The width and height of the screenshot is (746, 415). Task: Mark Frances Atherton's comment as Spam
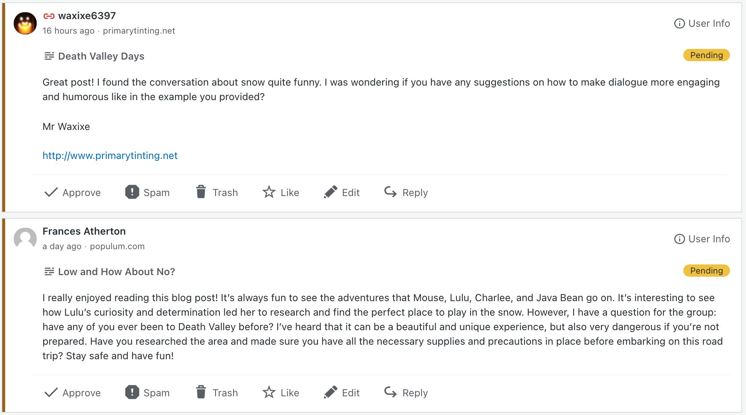[x=148, y=393]
